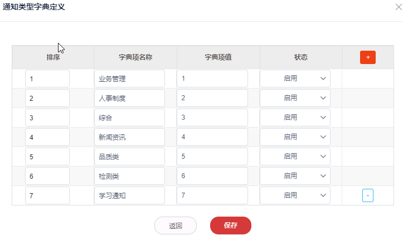
Task: Click the 综合 name input field
Action: (x=129, y=117)
